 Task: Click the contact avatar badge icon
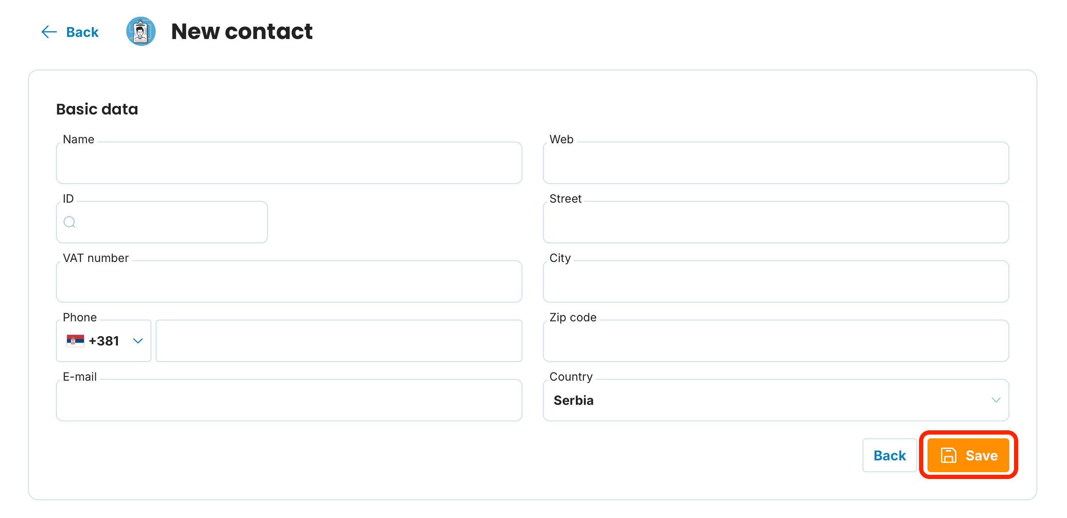[x=141, y=31]
